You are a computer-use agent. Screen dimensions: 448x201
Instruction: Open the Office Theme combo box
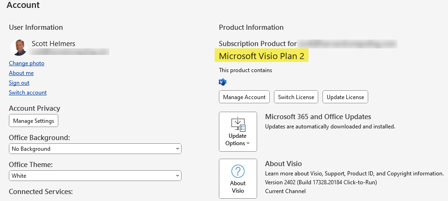(x=95, y=176)
